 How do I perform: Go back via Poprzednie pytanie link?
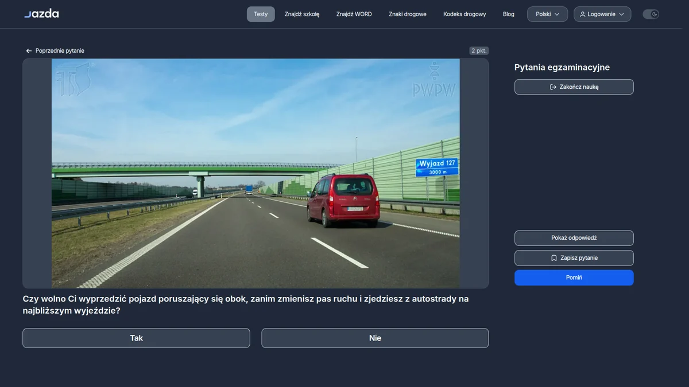(55, 50)
